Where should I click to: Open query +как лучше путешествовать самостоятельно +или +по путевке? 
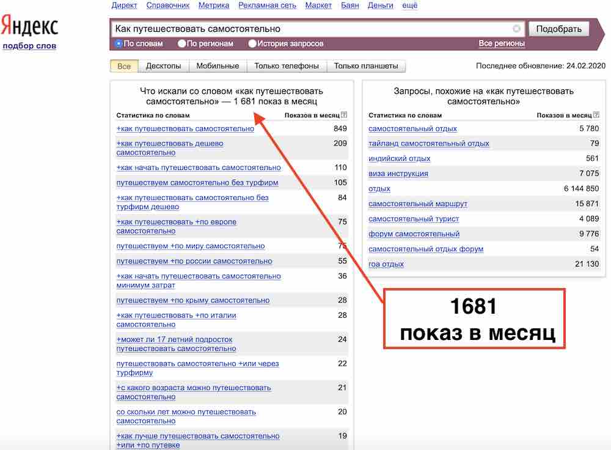coord(198,441)
